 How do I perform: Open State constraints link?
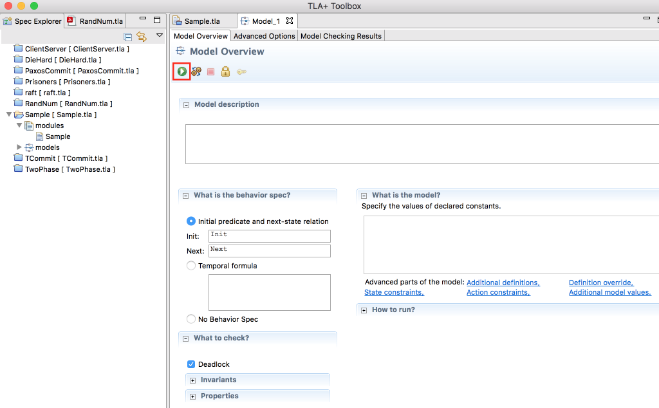[394, 292]
